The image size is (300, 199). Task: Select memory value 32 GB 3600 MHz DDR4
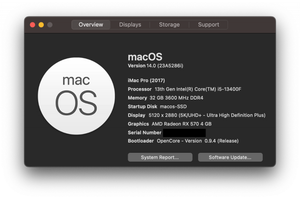pos(176,98)
